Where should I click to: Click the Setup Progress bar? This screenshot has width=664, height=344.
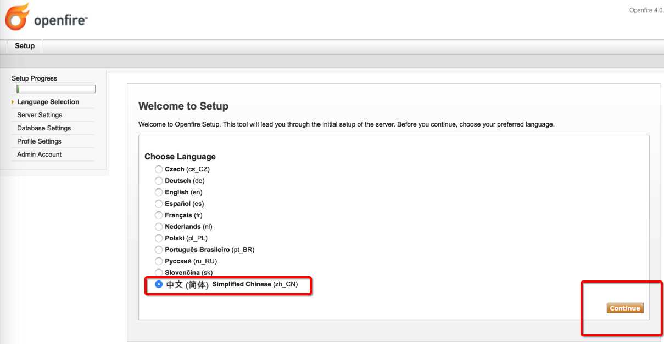pyautogui.click(x=56, y=89)
